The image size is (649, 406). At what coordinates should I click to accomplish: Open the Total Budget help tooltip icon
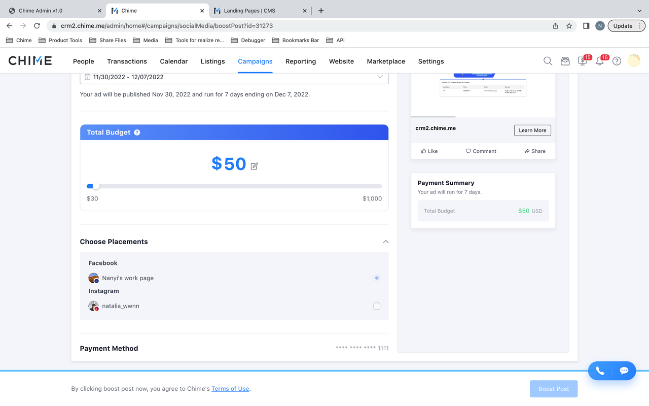[x=137, y=132]
